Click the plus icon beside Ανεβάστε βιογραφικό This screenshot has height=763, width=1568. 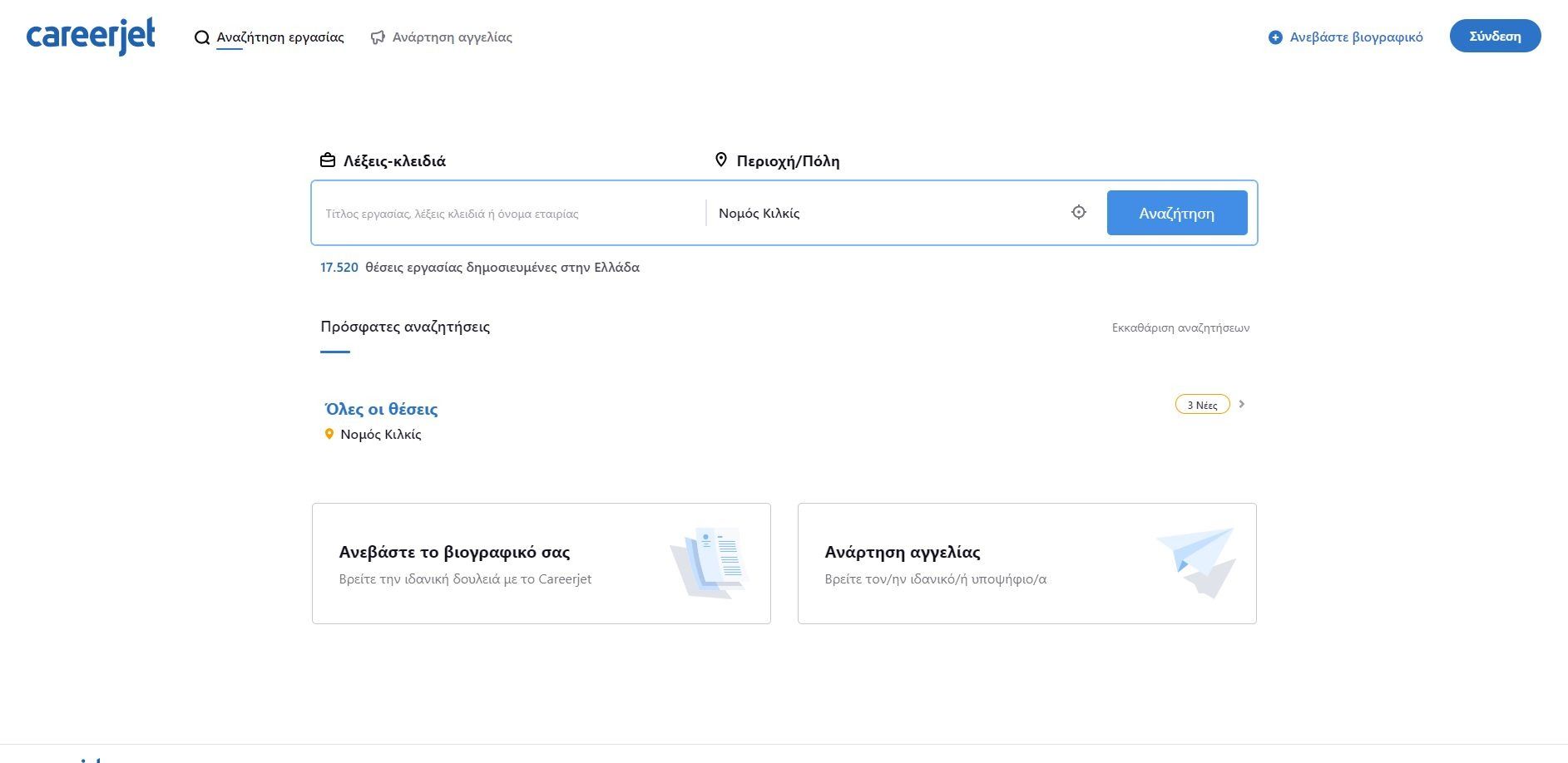click(1274, 37)
